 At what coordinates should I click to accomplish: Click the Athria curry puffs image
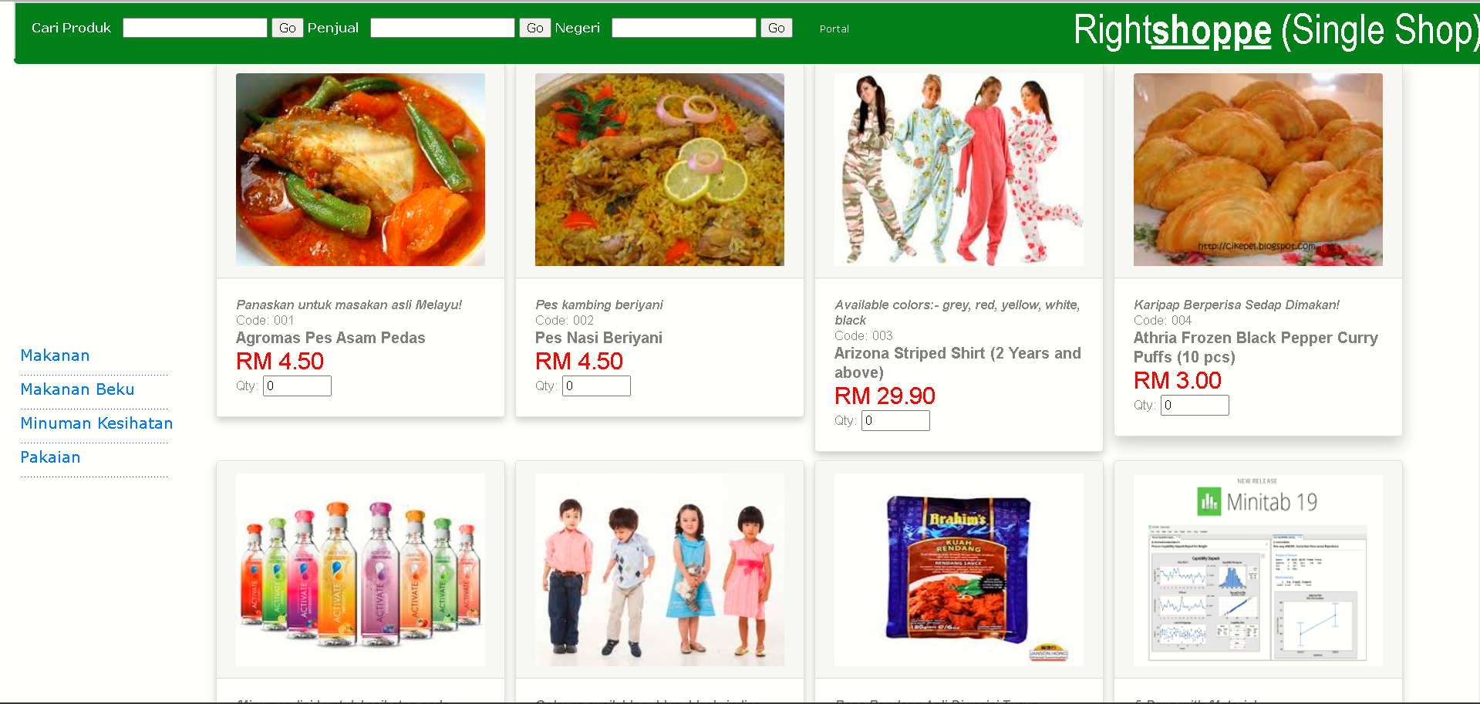tap(1258, 170)
